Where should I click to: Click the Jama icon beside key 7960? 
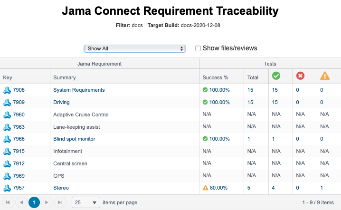tap(7, 115)
